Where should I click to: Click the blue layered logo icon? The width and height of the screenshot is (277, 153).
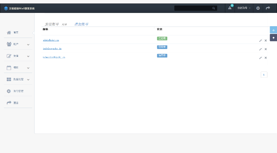point(6,8)
